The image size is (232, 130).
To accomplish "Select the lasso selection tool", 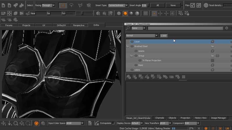I will pos(71,5).
